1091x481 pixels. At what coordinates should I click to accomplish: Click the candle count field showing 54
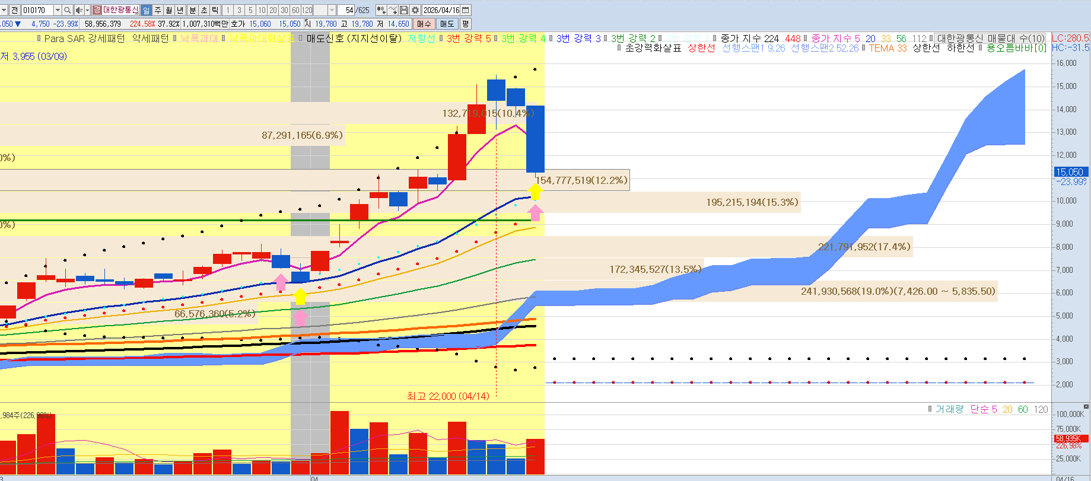click(346, 10)
